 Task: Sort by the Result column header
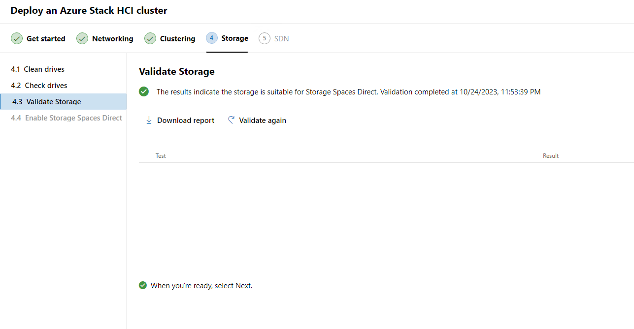tap(550, 156)
